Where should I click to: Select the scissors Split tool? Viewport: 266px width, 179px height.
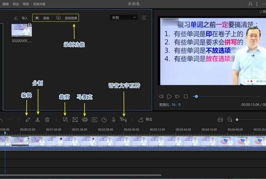point(38,120)
